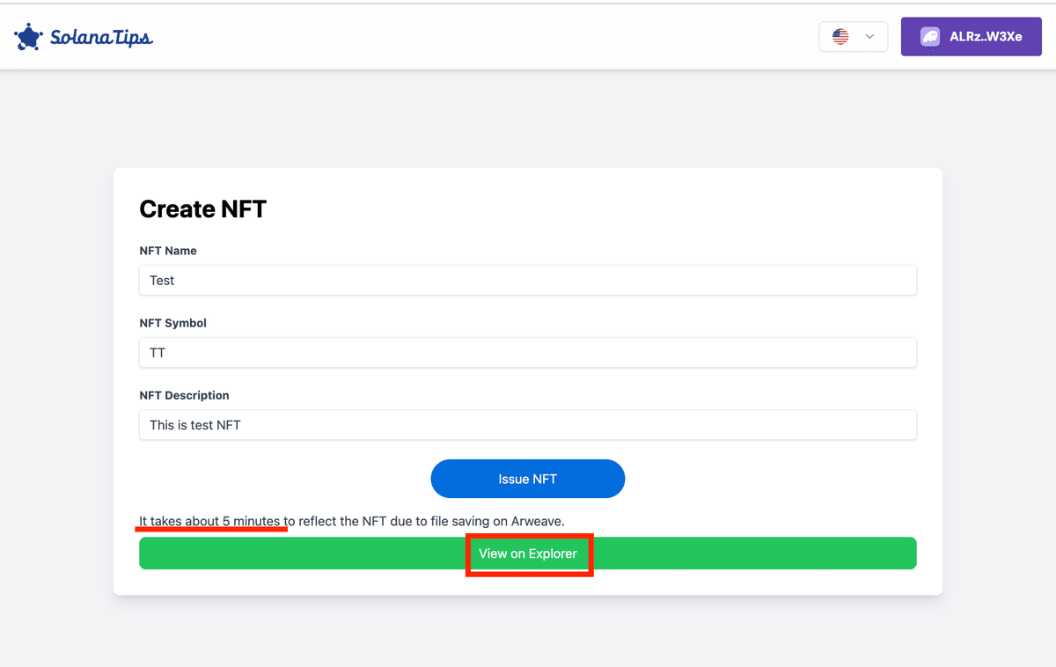Image resolution: width=1056 pixels, height=667 pixels.
Task: Focus the NFT Symbol input containing TT
Action: coord(528,353)
